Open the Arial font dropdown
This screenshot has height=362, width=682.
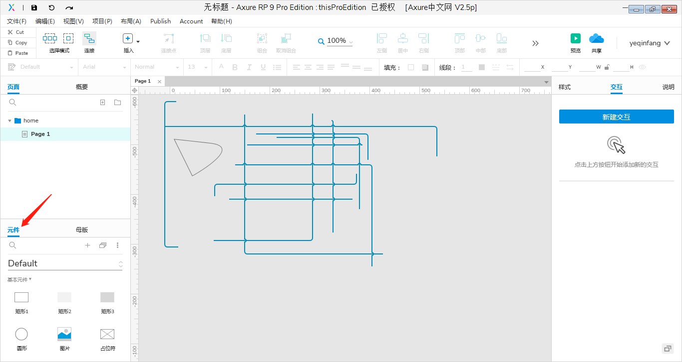click(x=104, y=67)
